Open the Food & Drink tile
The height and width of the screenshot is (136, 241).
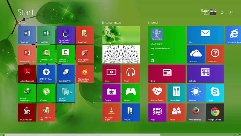[x=177, y=93]
